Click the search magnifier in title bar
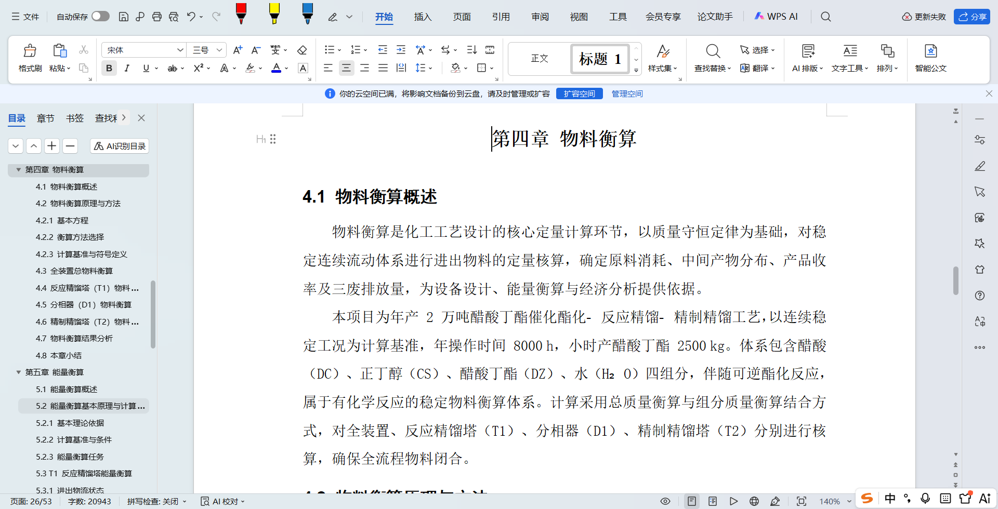Image resolution: width=998 pixels, height=509 pixels. coord(825,17)
